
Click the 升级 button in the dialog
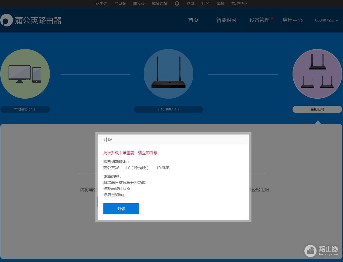tap(121, 209)
